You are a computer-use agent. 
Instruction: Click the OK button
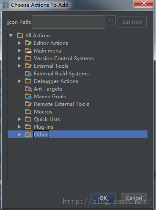tap(103, 198)
